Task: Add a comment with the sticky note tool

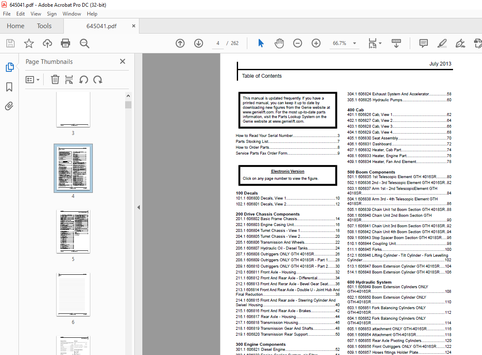Action: (x=424, y=43)
